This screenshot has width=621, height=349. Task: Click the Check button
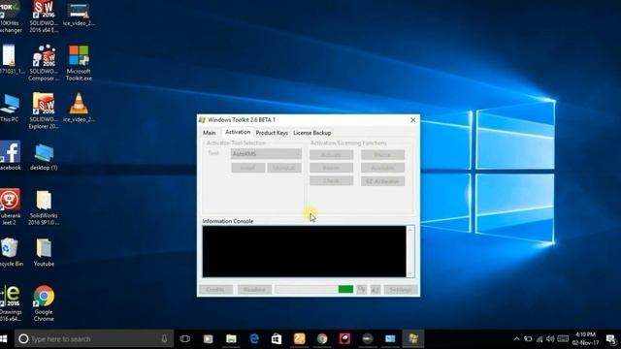(x=331, y=181)
